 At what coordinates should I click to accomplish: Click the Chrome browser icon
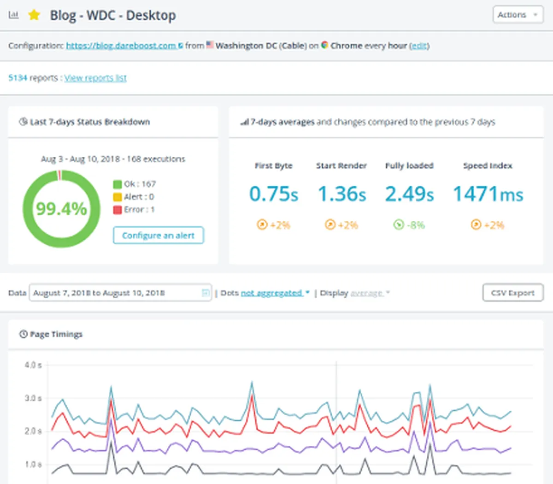coord(325,45)
